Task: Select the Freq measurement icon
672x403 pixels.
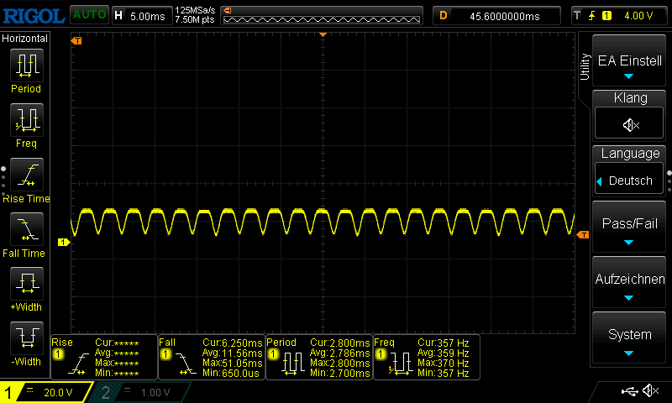Action: coord(26,119)
